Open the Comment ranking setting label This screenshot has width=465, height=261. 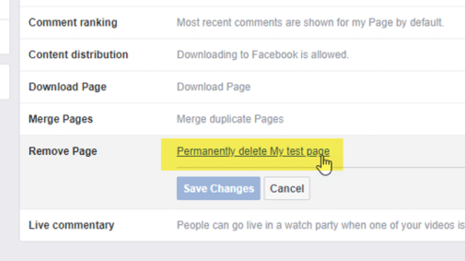click(x=73, y=22)
